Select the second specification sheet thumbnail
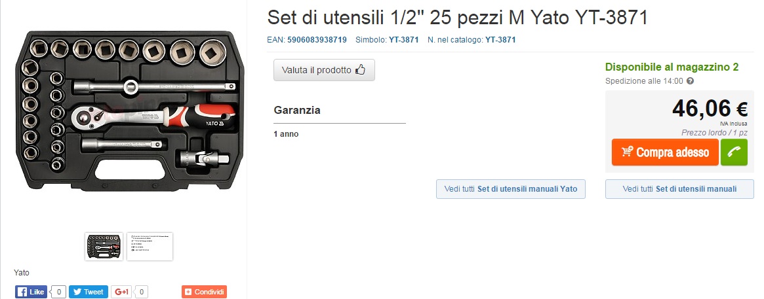Viewport: 764px width, 299px height. coord(150,247)
